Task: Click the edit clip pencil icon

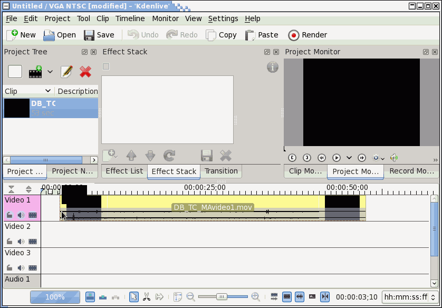Action: tap(67, 72)
